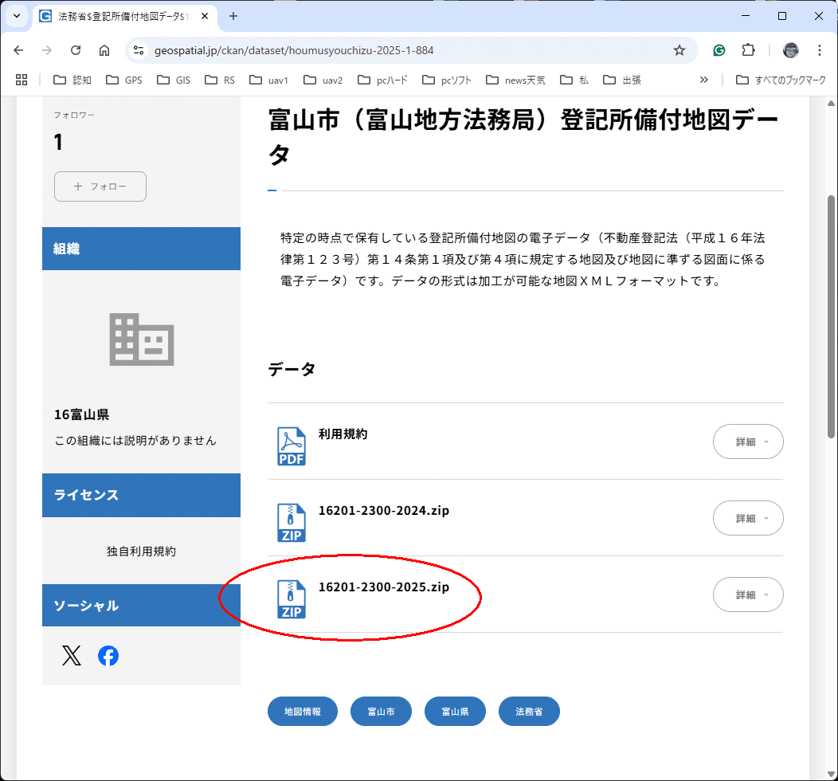Expand 詳細 dropdown for 16201-2300-2025.zip
Viewport: 838px width, 781px height.
[748, 595]
